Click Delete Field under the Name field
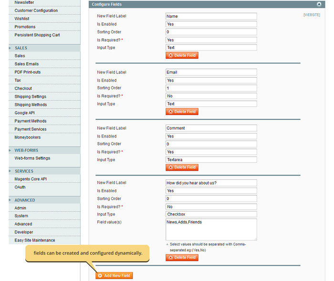The width and height of the screenshot is (334, 281). tap(182, 55)
